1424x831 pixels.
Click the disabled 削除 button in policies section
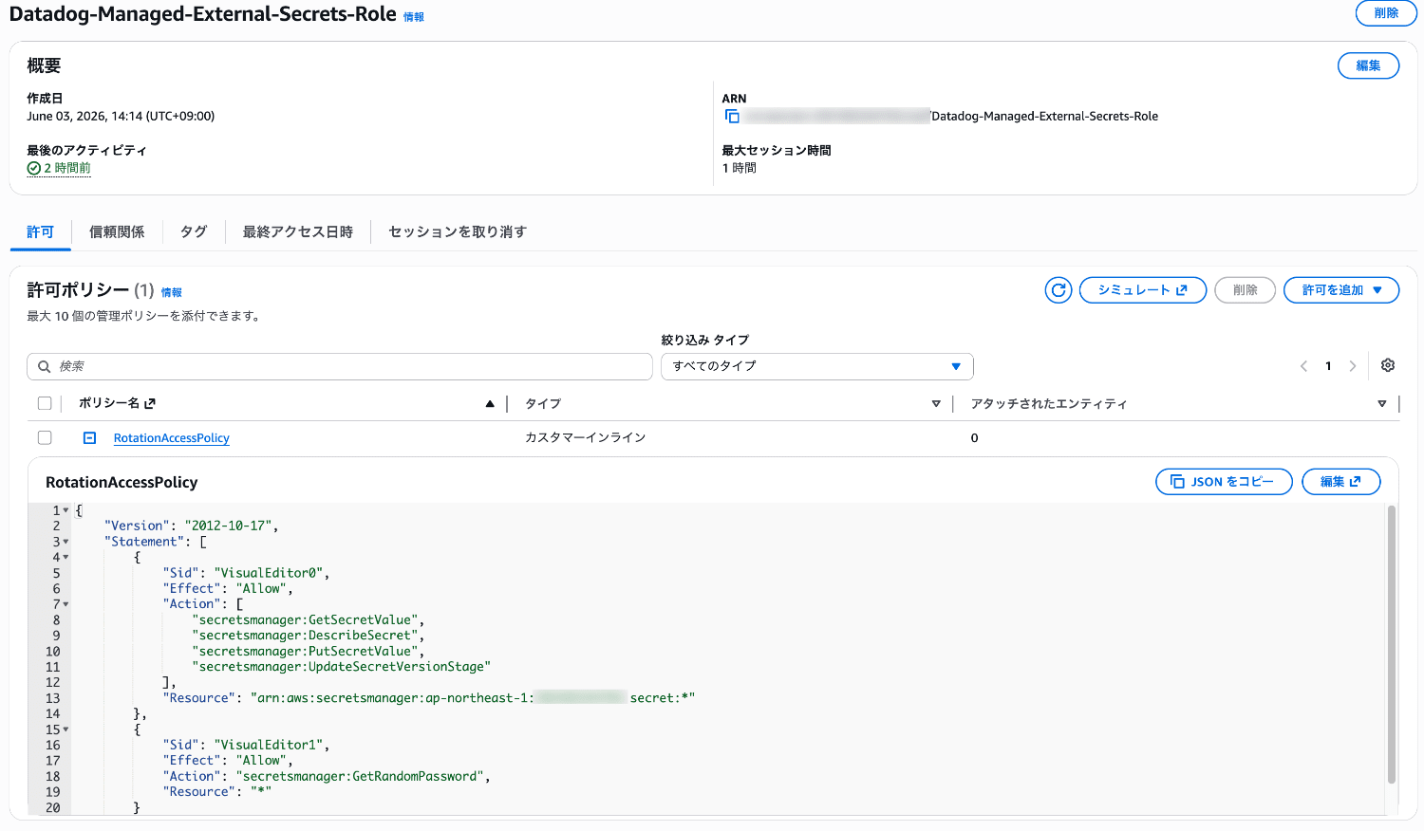pos(1245,290)
